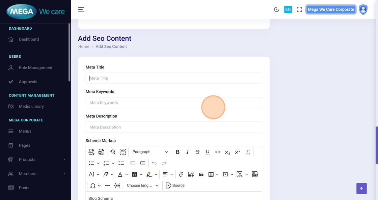The width and height of the screenshot is (378, 200).
Task: Click the Meta Keywords input field
Action: (x=173, y=103)
